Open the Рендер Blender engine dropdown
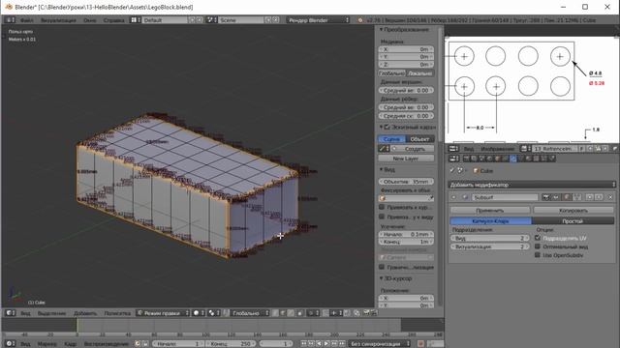 click(319, 19)
